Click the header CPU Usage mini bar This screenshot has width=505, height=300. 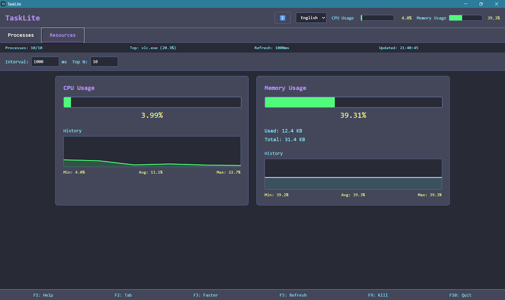pos(377,18)
